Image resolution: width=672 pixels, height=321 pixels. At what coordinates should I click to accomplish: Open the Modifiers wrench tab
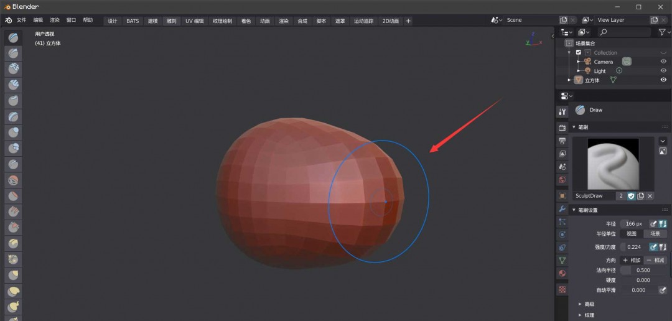click(562, 209)
